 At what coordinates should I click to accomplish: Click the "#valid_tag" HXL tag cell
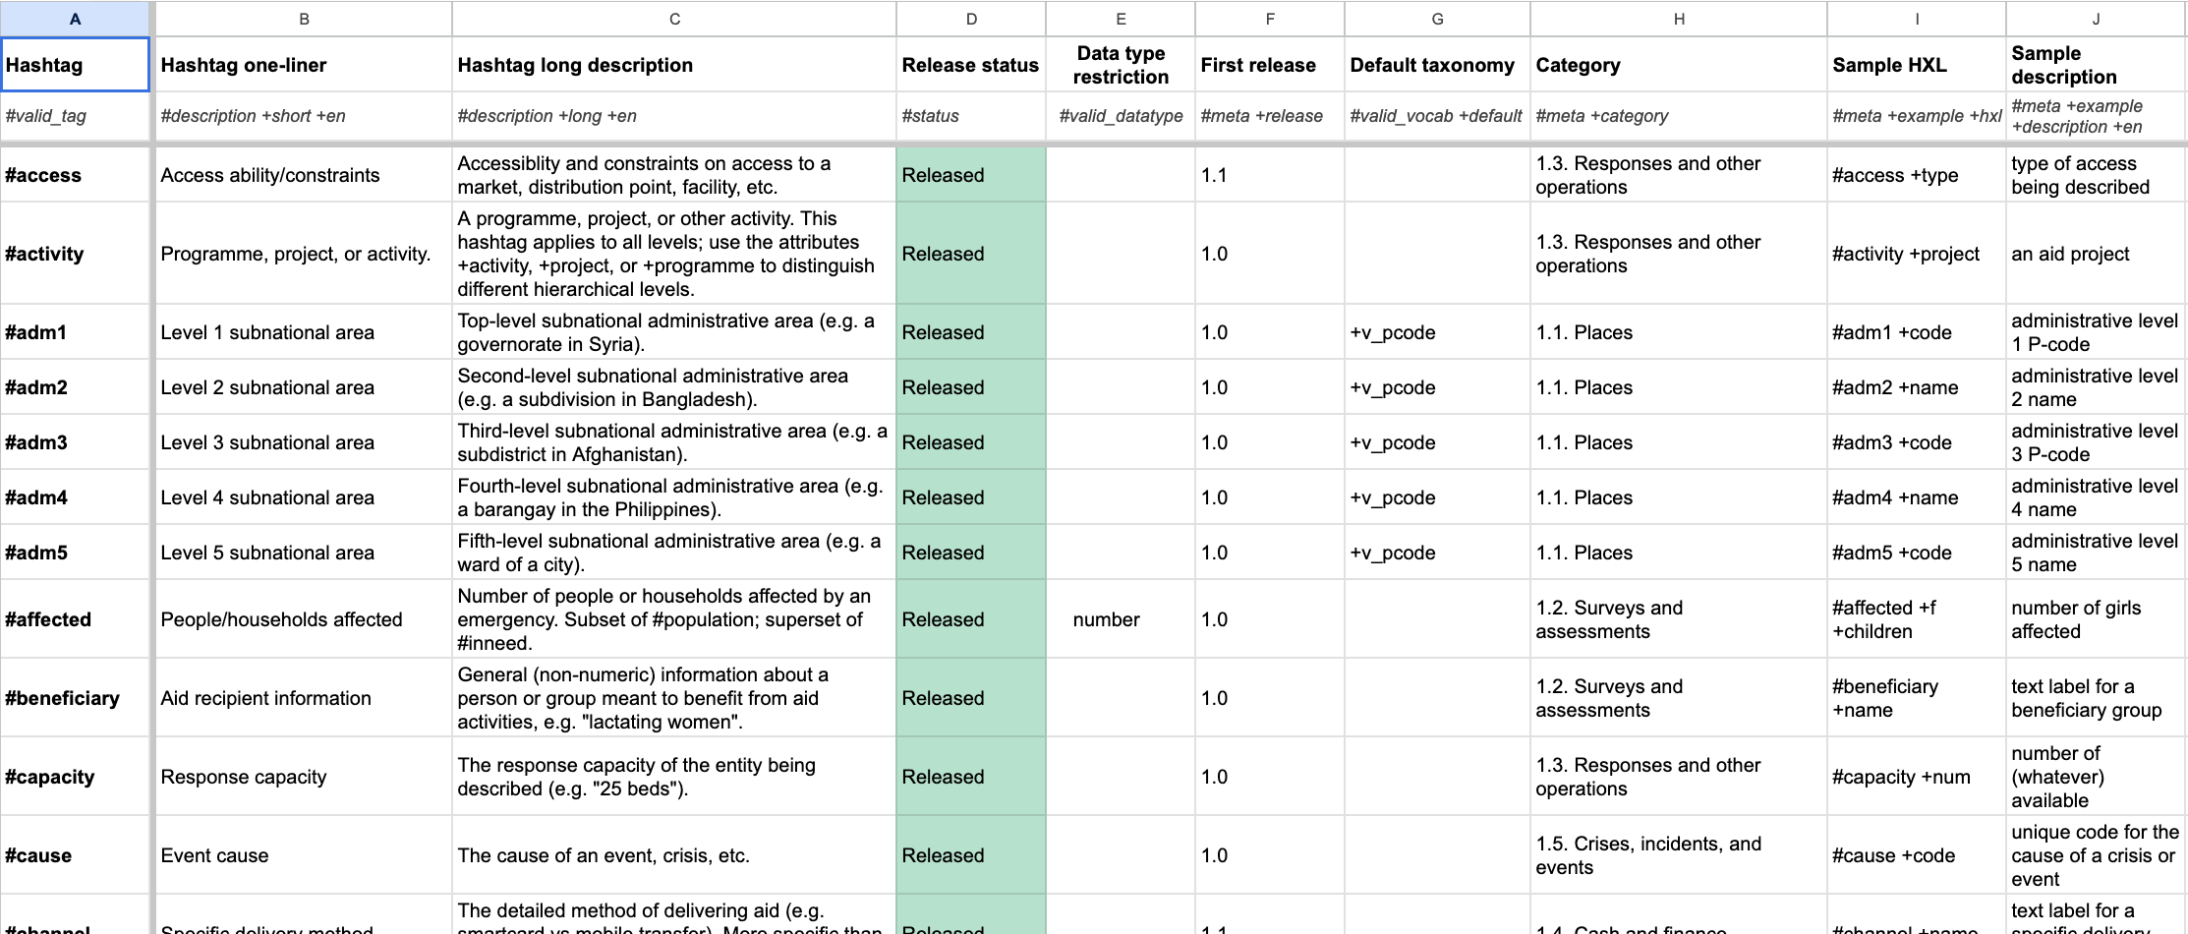75,116
